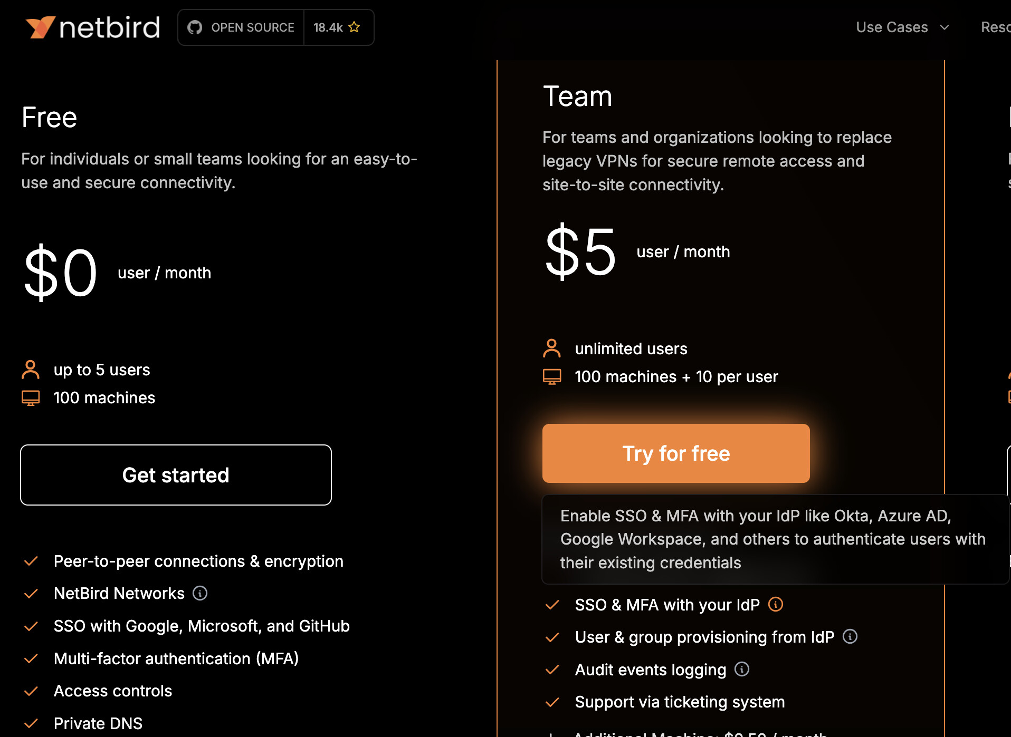This screenshot has width=1011, height=737.
Task: Expand the Use Cases dropdown chevron
Action: [945, 27]
